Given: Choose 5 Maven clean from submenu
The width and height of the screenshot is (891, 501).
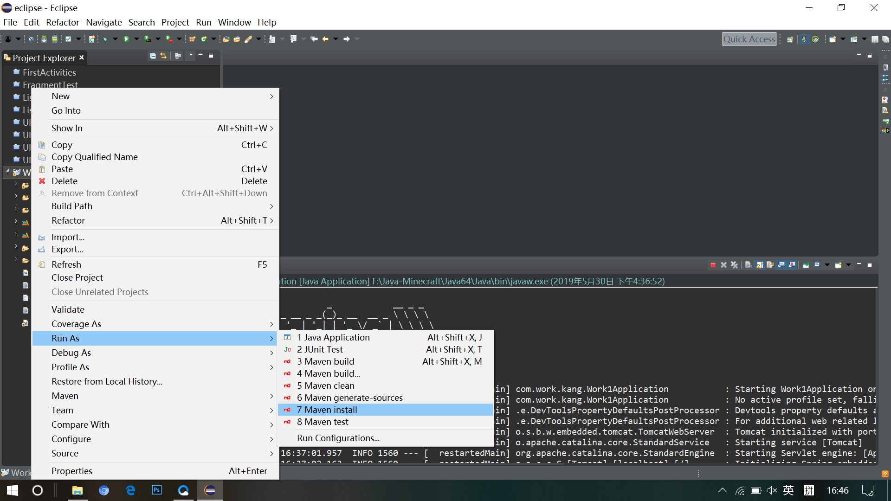Looking at the screenshot, I should (x=385, y=386).
